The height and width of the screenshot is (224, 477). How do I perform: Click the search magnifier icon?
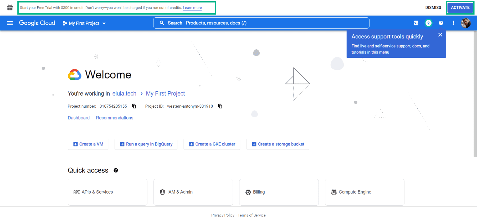click(162, 23)
